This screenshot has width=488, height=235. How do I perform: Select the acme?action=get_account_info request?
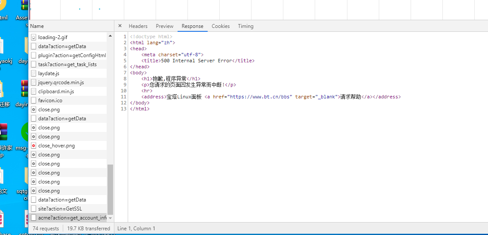tap(68, 217)
